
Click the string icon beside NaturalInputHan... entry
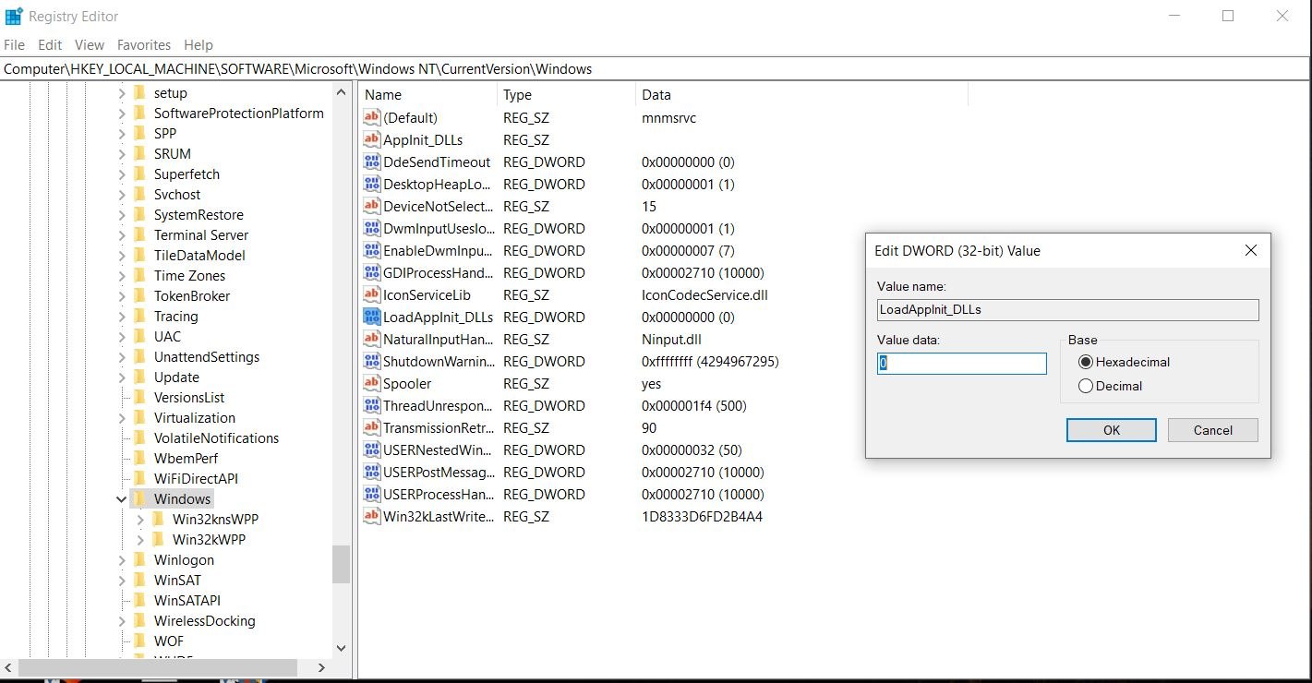[x=372, y=339]
